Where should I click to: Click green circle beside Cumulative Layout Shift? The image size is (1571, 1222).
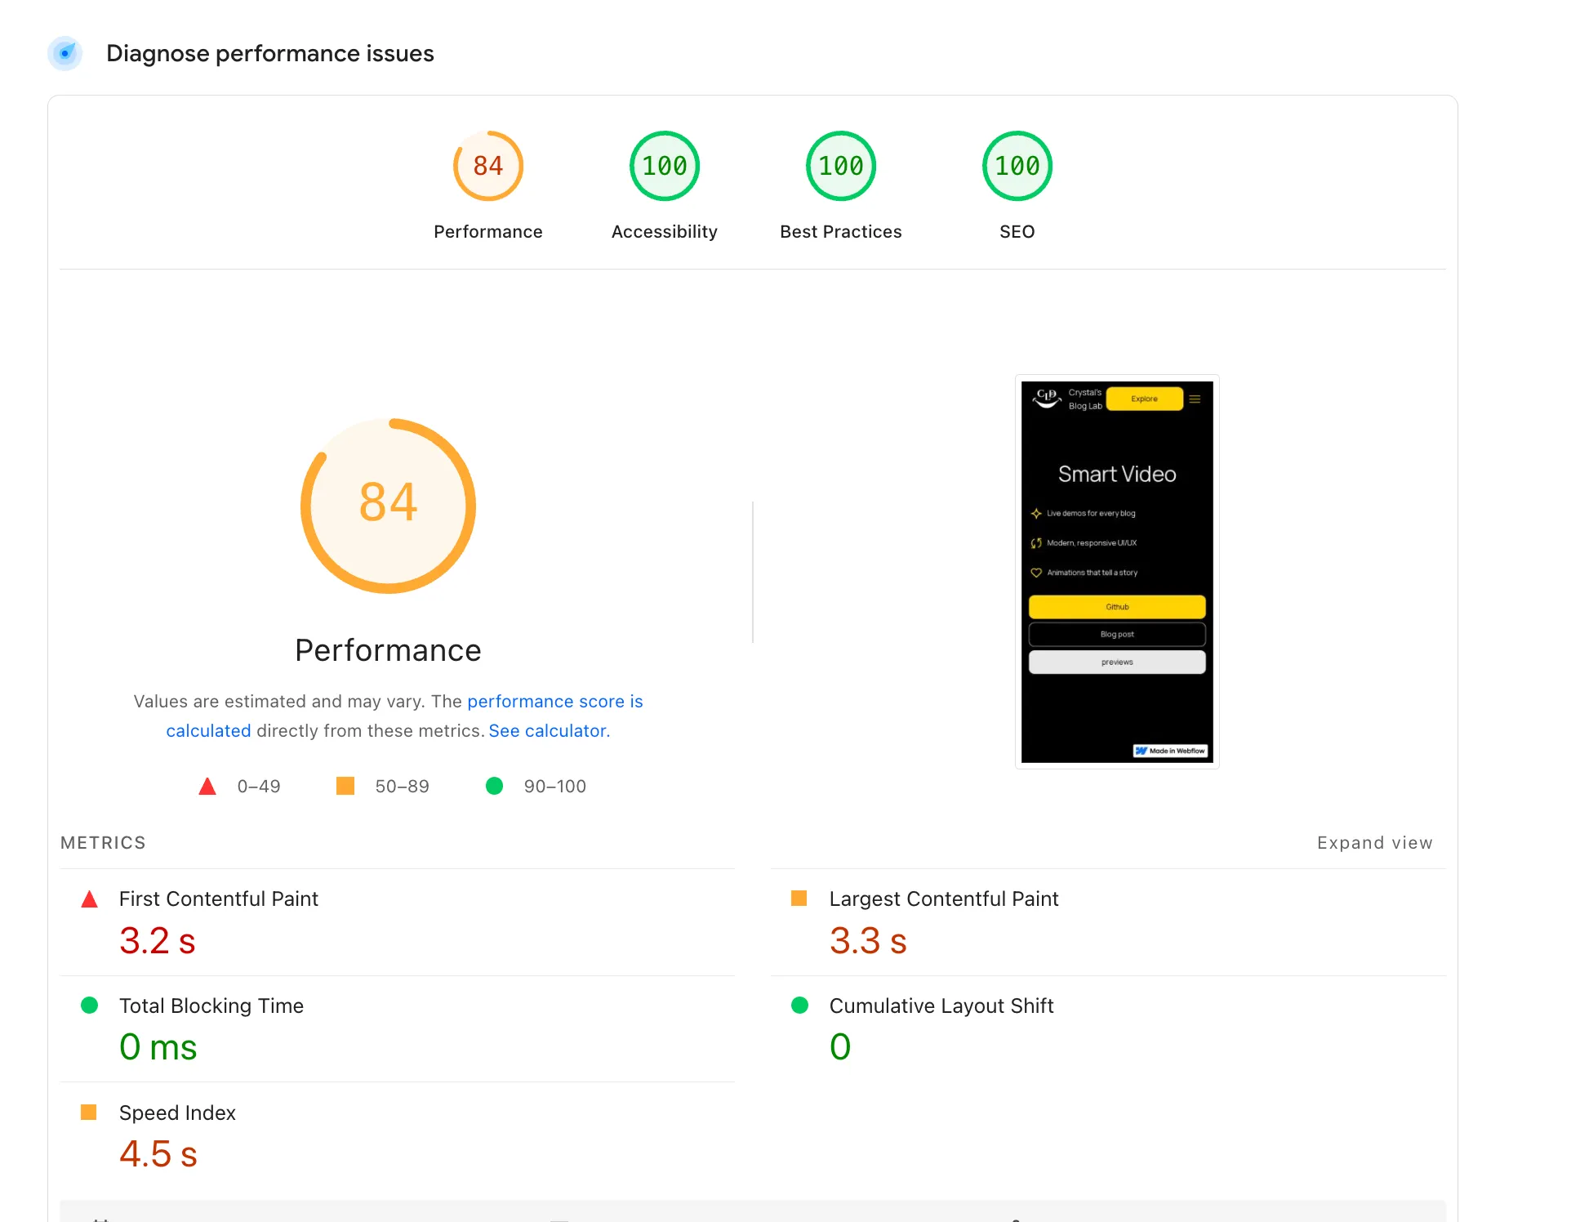[799, 1006]
